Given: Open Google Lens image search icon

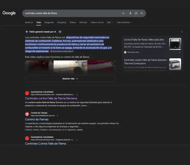Looking at the screenshot, I should [x=136, y=13].
